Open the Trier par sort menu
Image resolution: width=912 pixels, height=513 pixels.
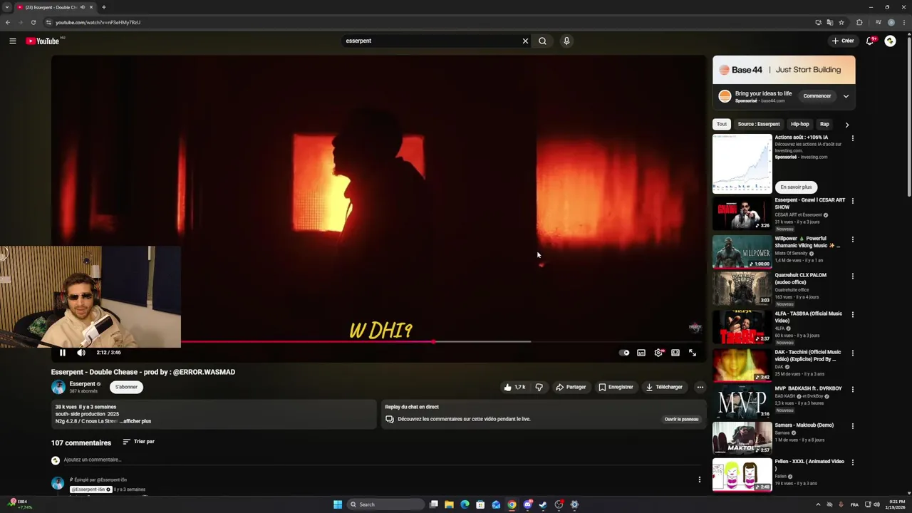pos(138,442)
